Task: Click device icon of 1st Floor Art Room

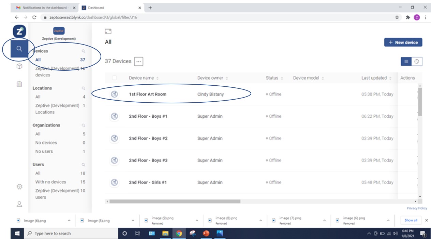Action: pos(115,94)
